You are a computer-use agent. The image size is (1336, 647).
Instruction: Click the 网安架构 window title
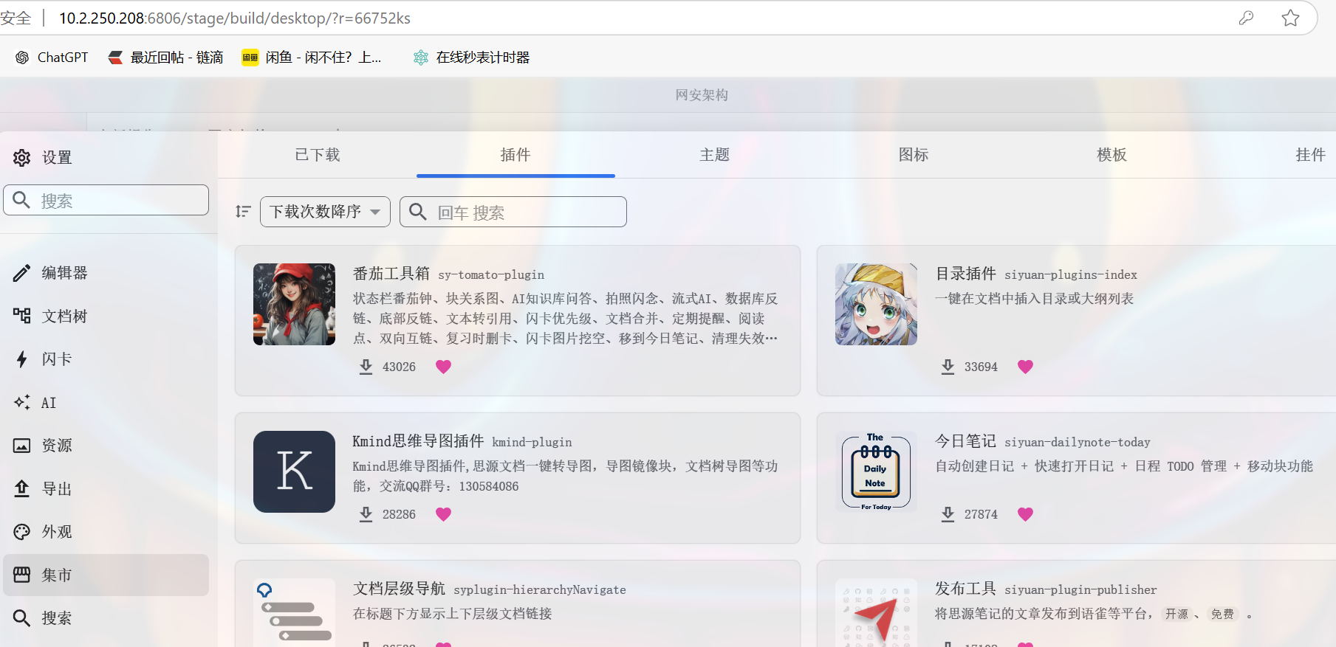(702, 95)
